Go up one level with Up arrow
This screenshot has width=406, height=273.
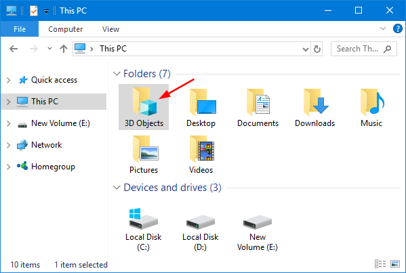64,49
